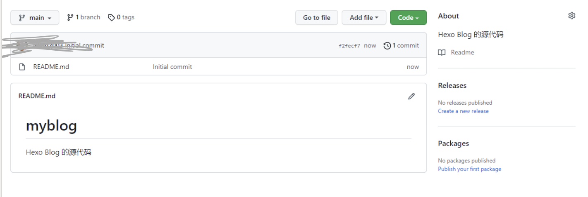This screenshot has height=197, width=588.
Task: Click the commit history clock icon
Action: [387, 46]
